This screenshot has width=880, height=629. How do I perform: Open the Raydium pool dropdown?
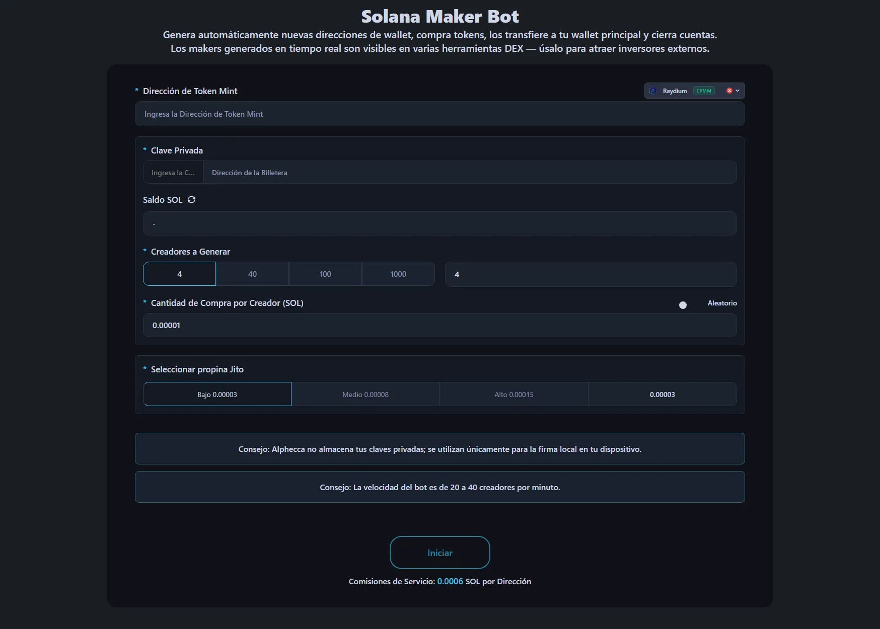[675, 91]
